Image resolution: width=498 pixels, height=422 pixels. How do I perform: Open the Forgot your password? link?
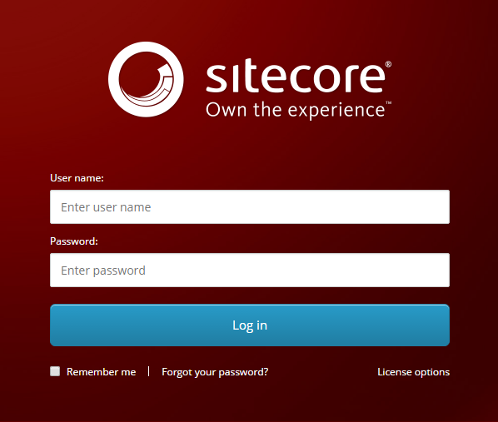(215, 372)
